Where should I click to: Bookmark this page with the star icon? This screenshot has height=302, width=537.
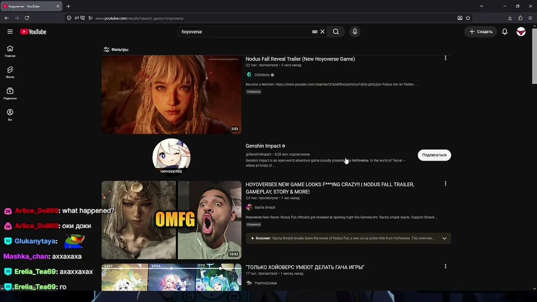pos(468,18)
